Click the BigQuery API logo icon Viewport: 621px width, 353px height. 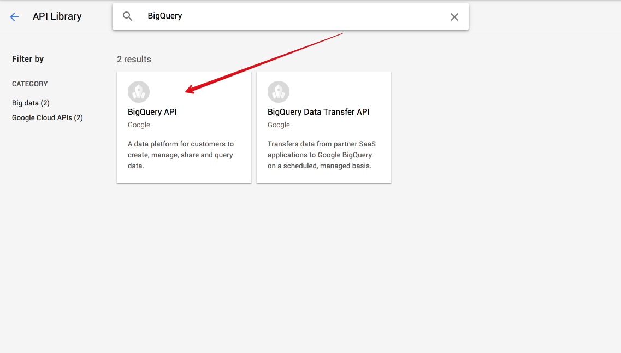[139, 91]
